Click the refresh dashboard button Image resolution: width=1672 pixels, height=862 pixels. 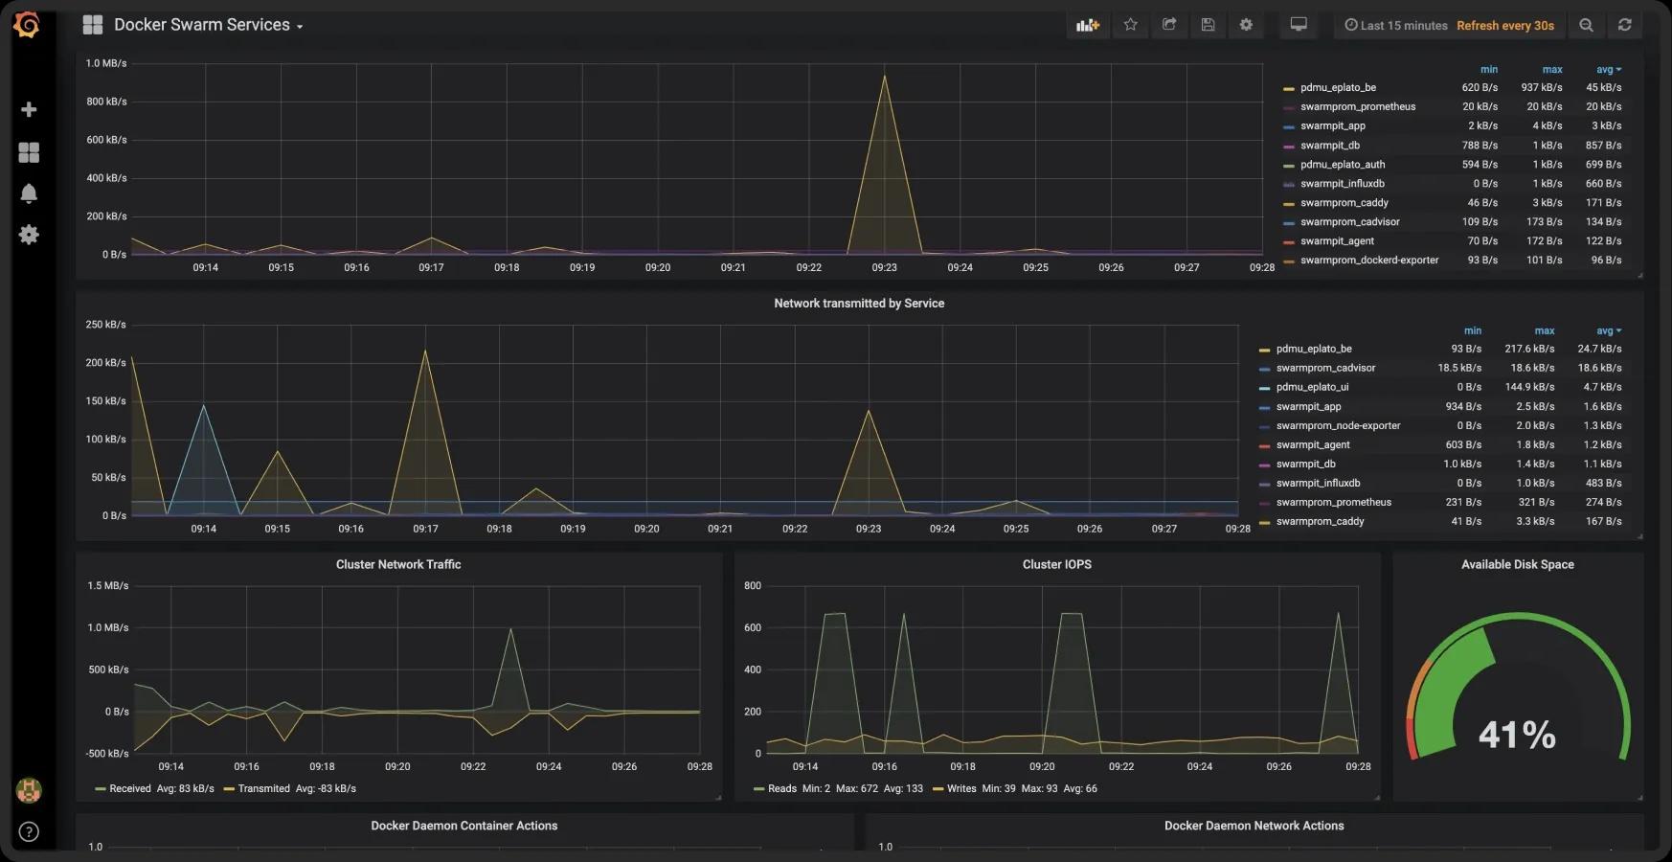coord(1624,25)
